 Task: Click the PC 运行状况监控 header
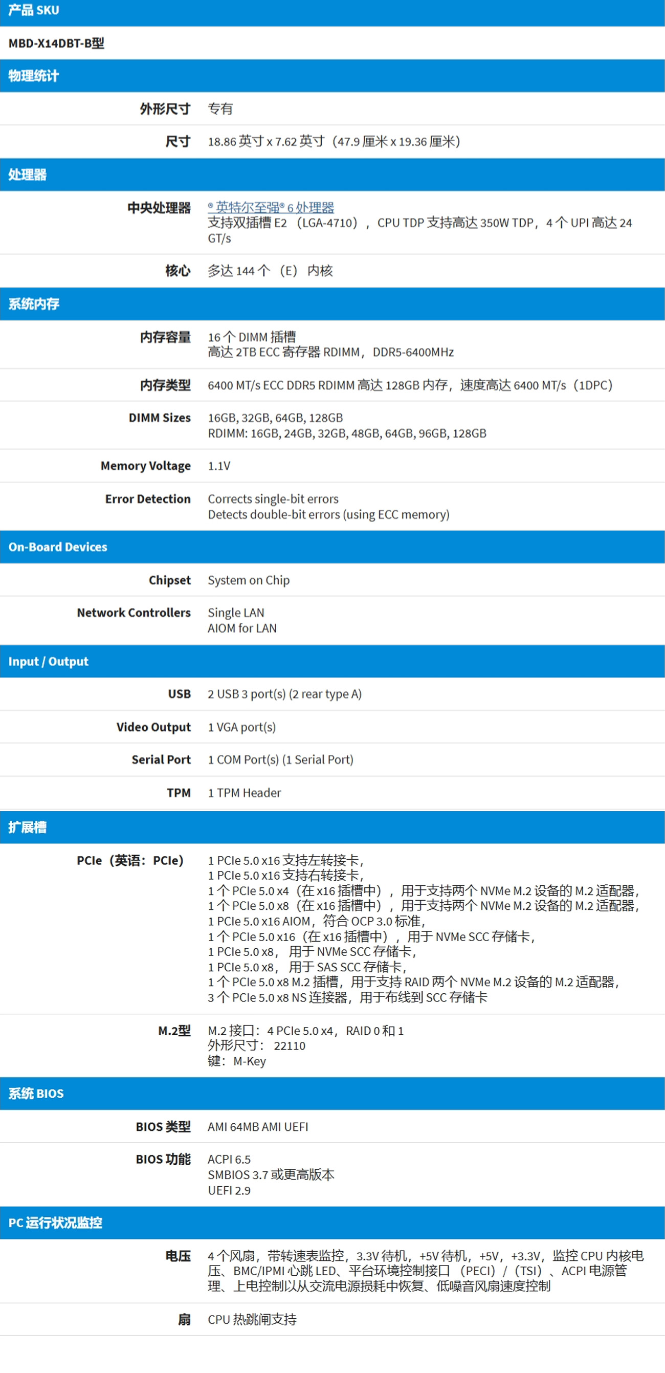[55, 1222]
